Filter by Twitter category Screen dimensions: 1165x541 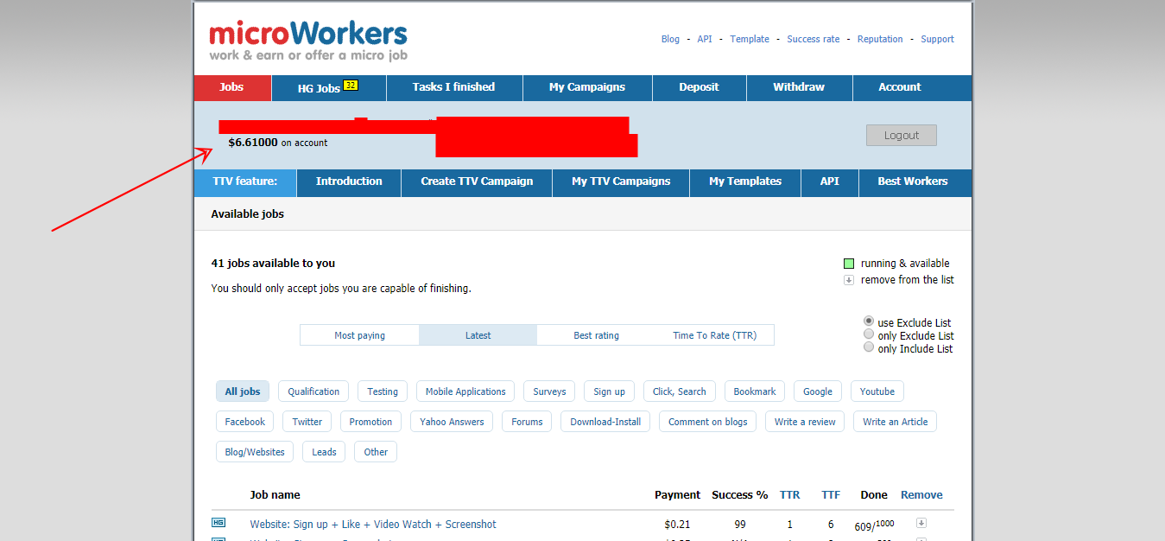point(307,422)
